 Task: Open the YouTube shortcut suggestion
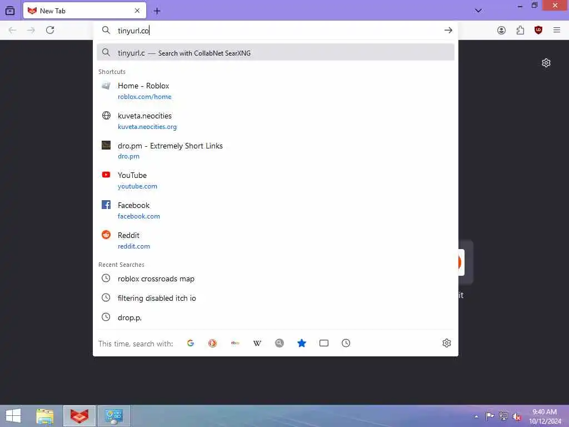click(x=276, y=181)
